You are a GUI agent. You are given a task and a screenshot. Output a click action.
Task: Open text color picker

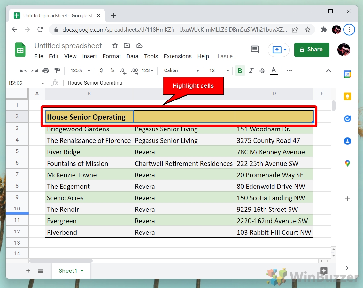click(x=274, y=71)
